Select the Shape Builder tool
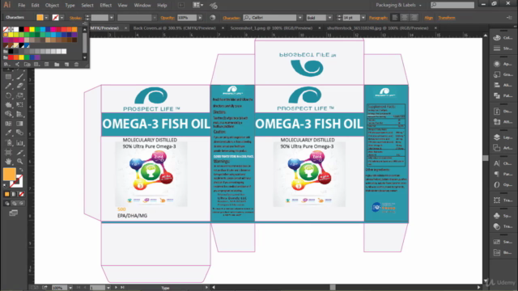Viewport: 518px width, 291px height. [8, 114]
